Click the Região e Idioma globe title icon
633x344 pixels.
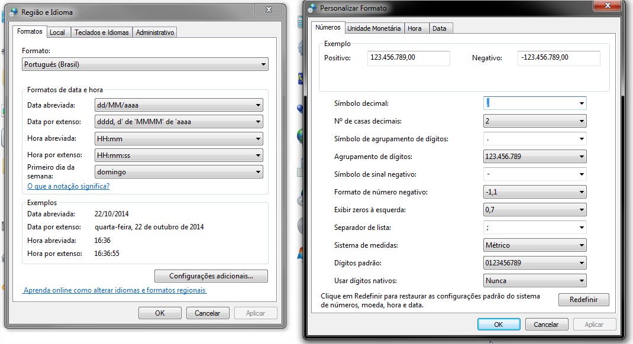point(13,12)
